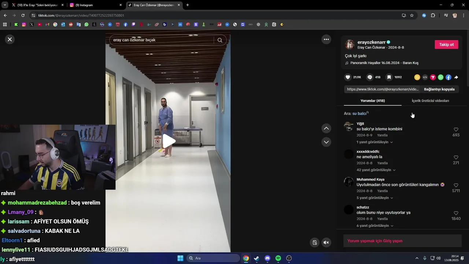Image resolution: width=469 pixels, height=264 pixels.
Task: Go to next video with down arrow
Action: click(x=326, y=142)
